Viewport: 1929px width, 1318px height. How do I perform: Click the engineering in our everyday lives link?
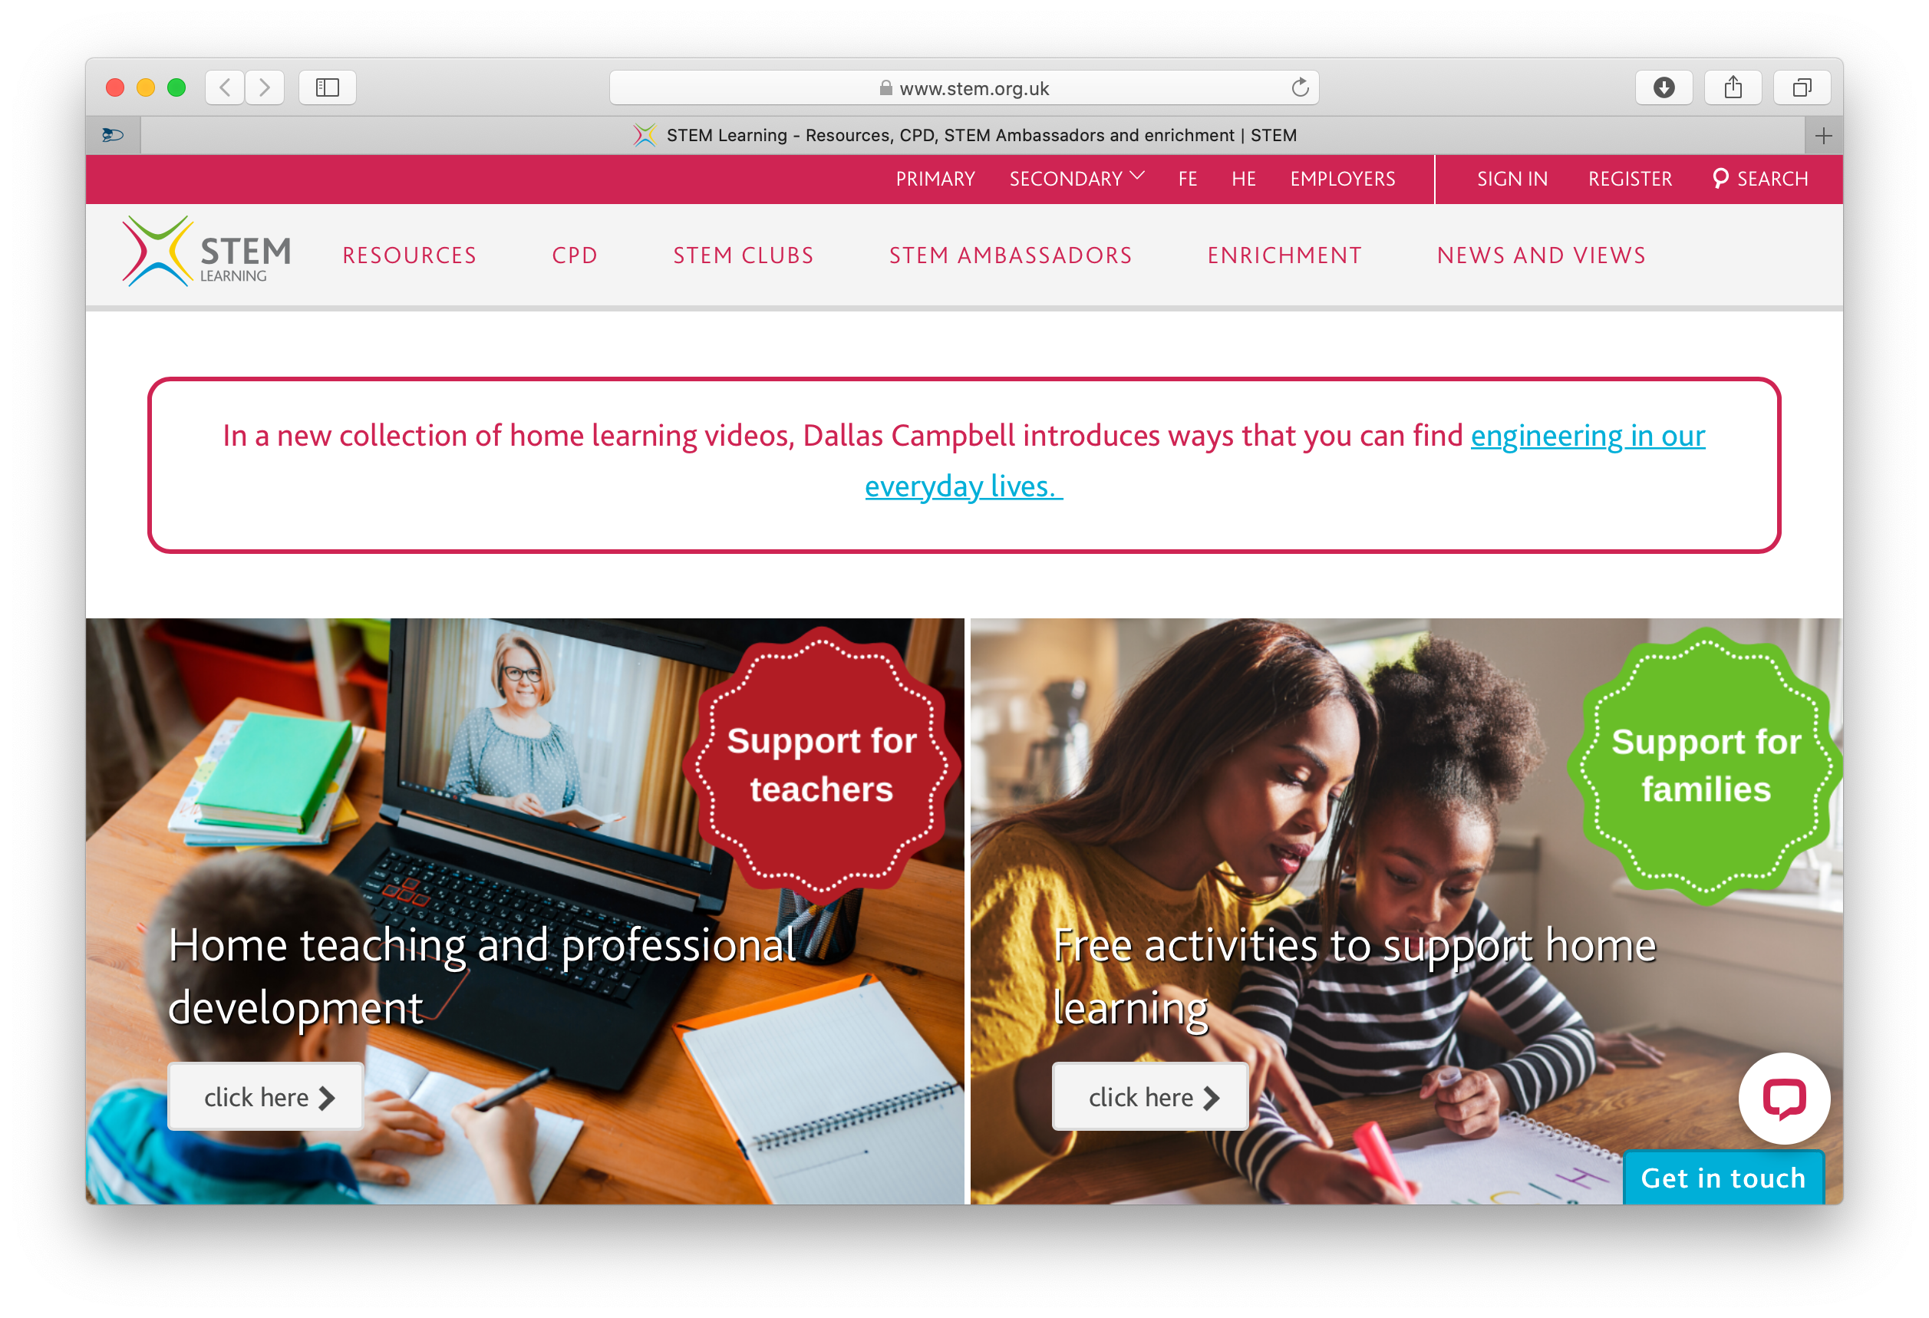pos(1285,459)
